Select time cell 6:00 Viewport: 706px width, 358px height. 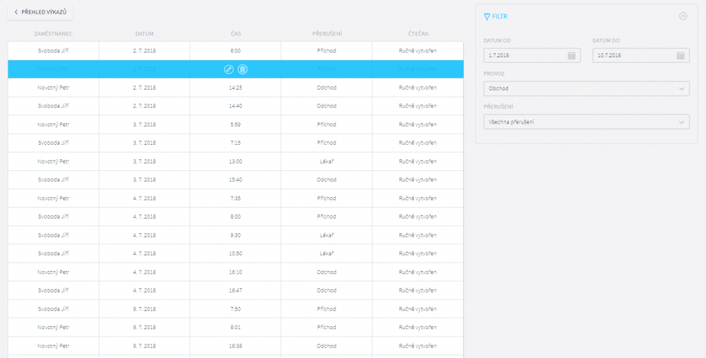pyautogui.click(x=236, y=51)
